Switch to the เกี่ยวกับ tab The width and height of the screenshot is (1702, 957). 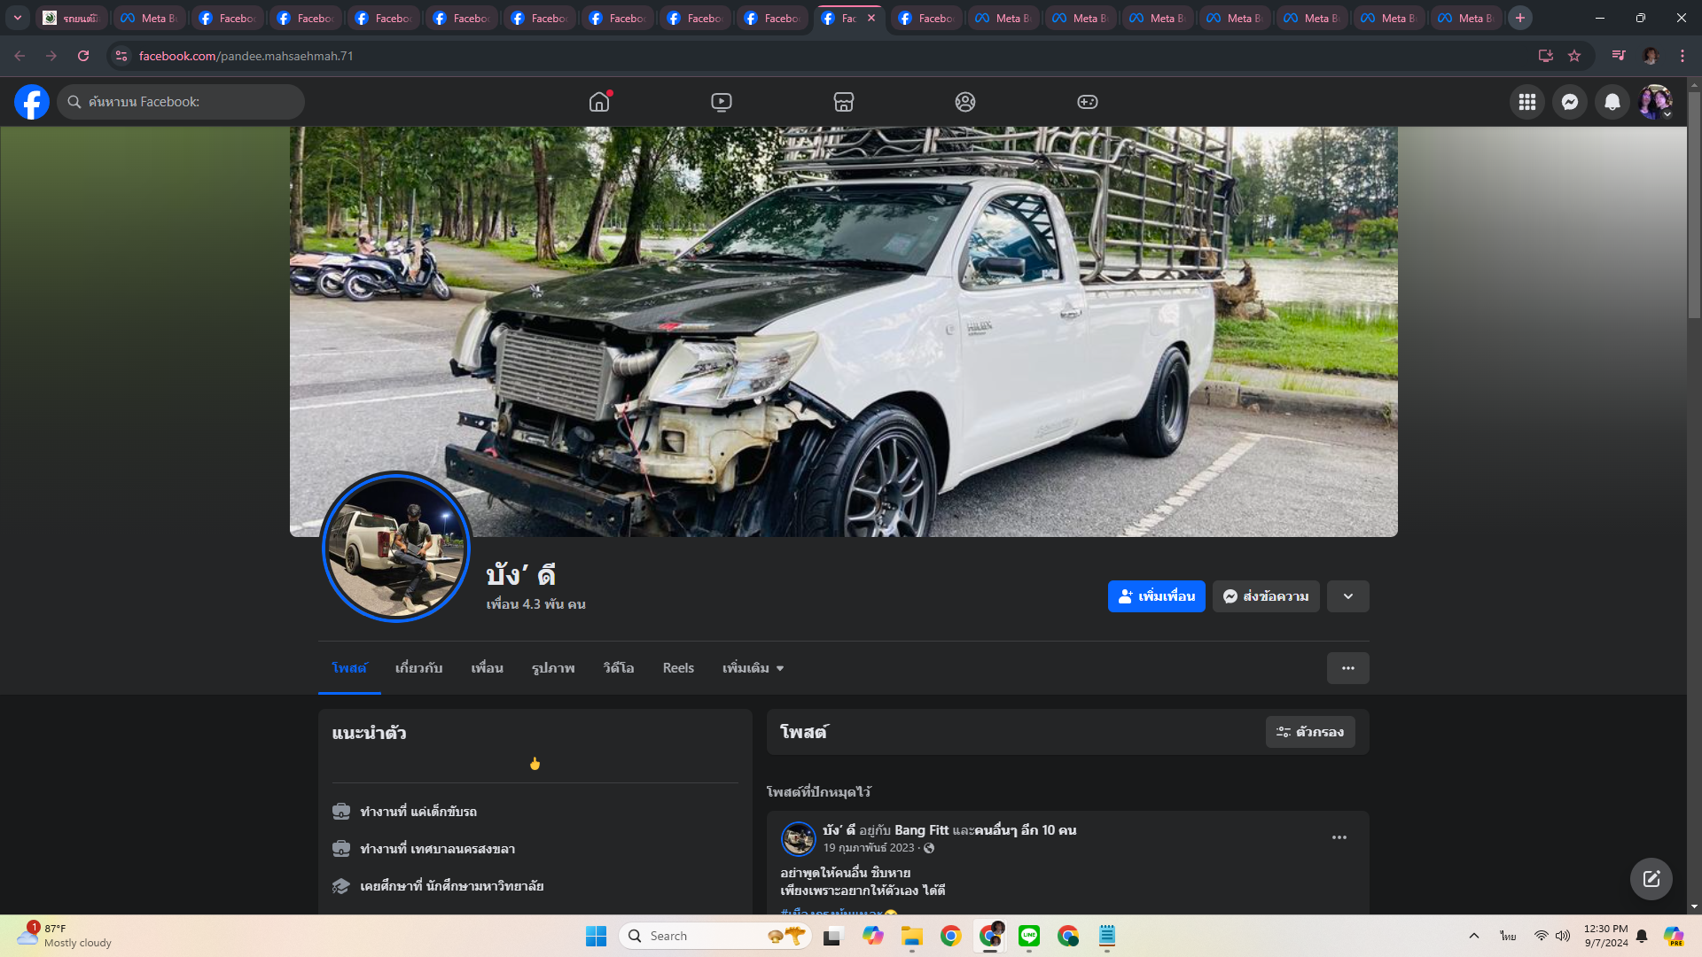coord(418,668)
